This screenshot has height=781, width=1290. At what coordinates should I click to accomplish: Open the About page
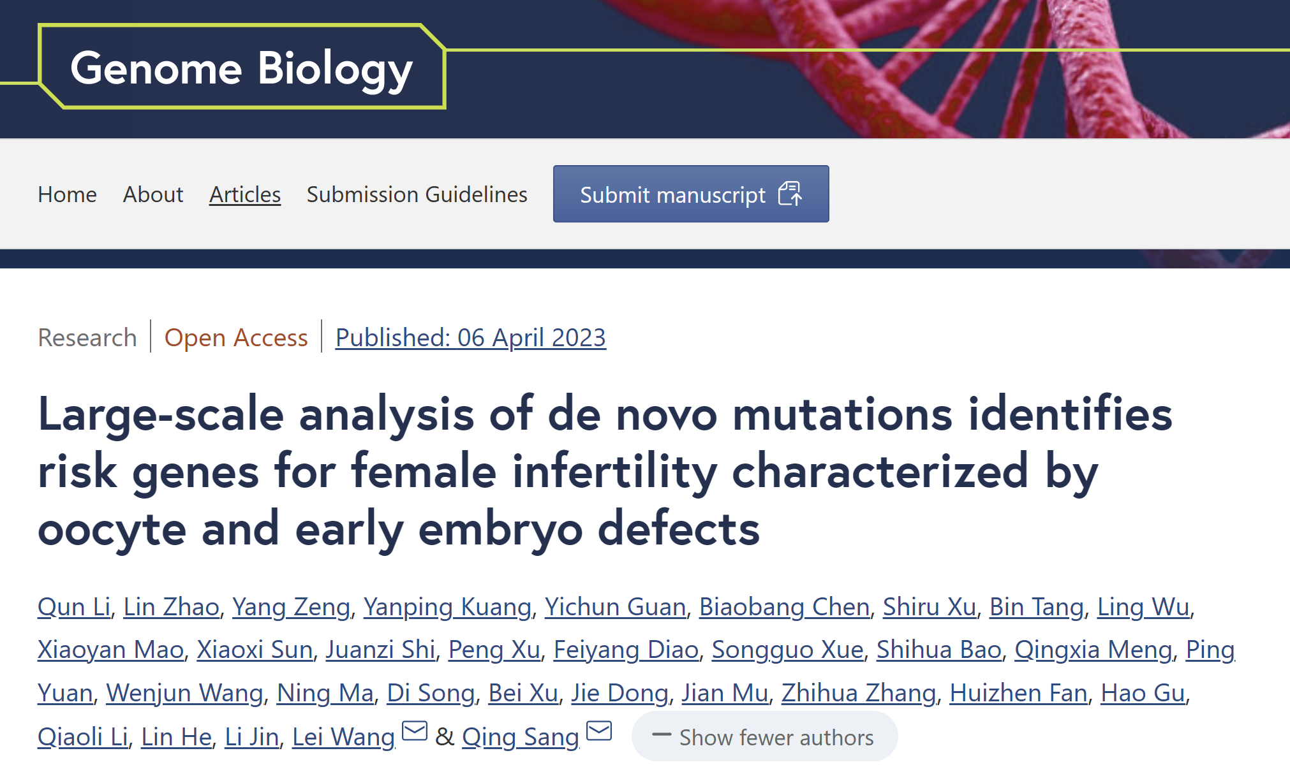[x=152, y=194]
